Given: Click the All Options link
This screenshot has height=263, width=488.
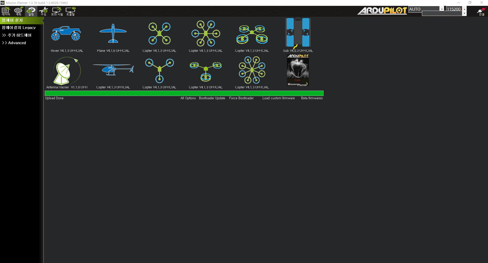Looking at the screenshot, I should tap(188, 98).
